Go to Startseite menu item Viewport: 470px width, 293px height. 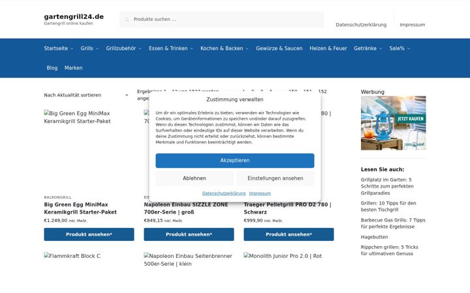coord(55,48)
